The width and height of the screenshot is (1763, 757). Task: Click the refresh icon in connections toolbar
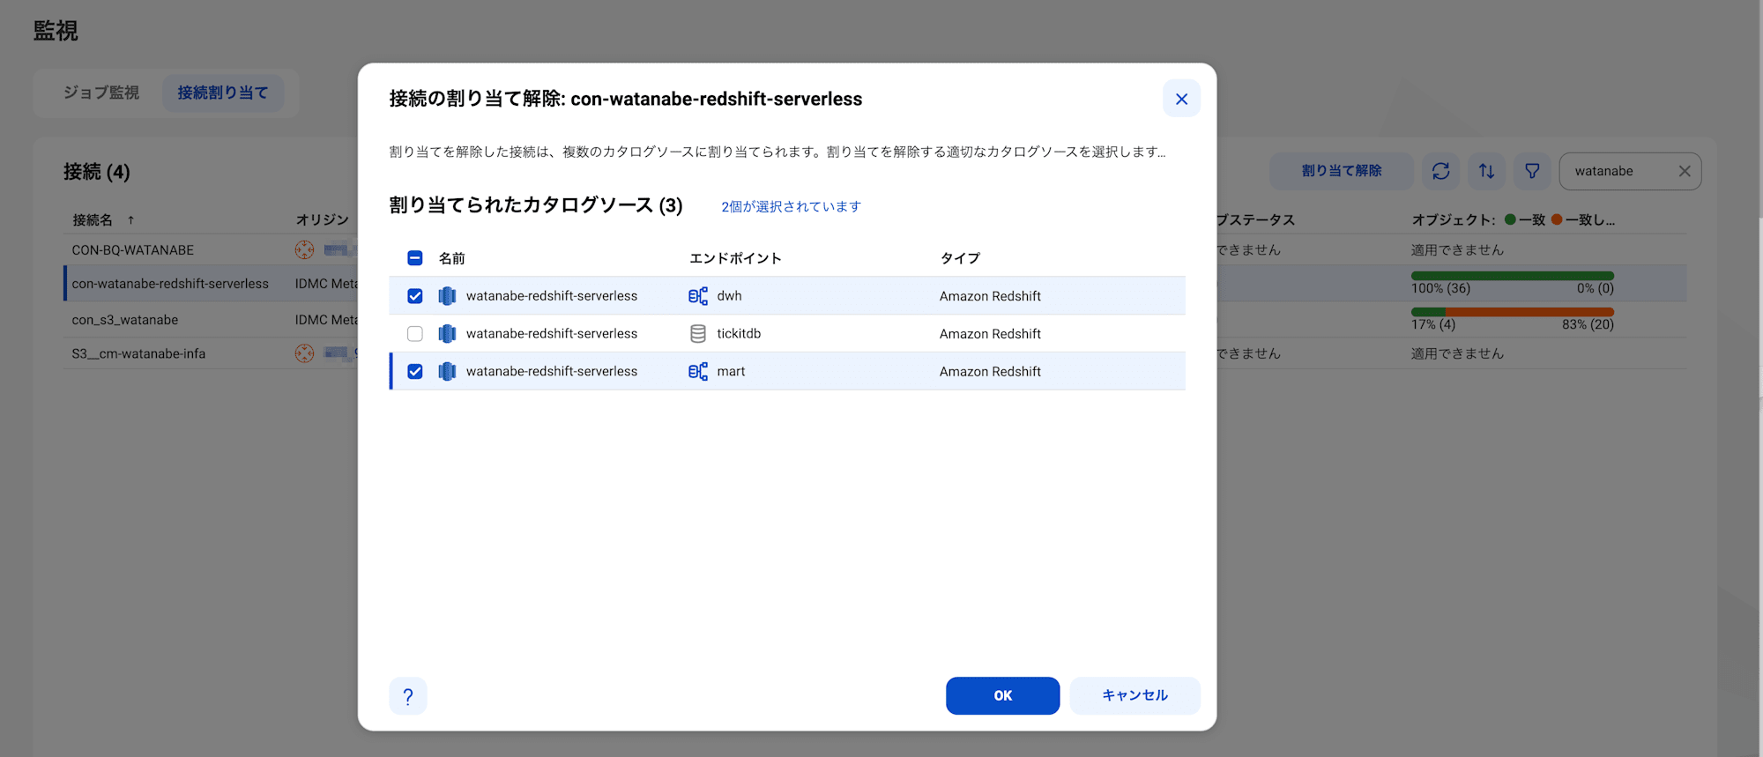tap(1441, 171)
